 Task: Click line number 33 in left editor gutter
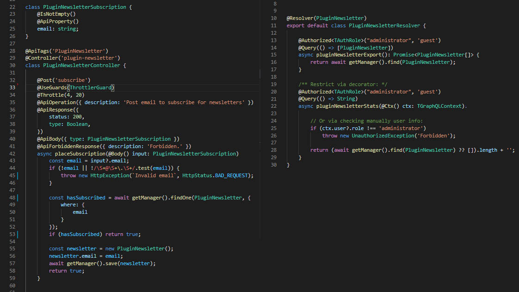12,88
